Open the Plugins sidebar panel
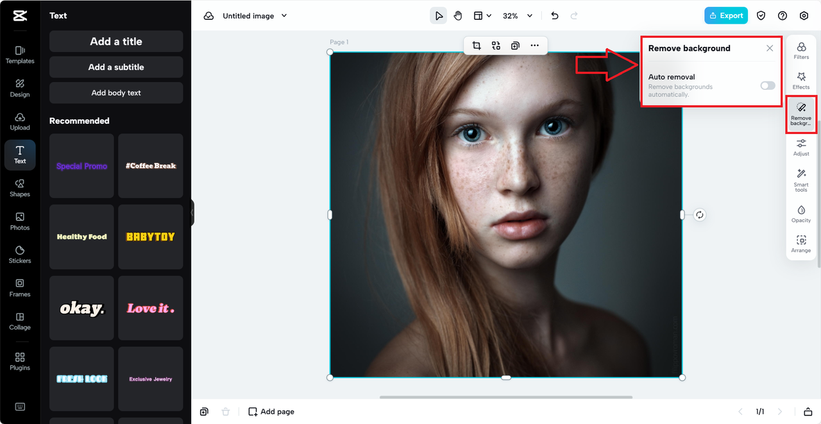 tap(20, 361)
